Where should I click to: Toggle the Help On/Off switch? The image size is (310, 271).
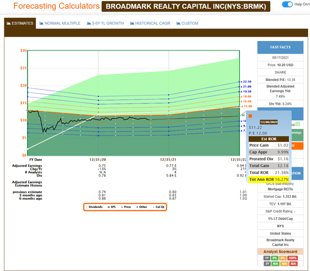287,5
